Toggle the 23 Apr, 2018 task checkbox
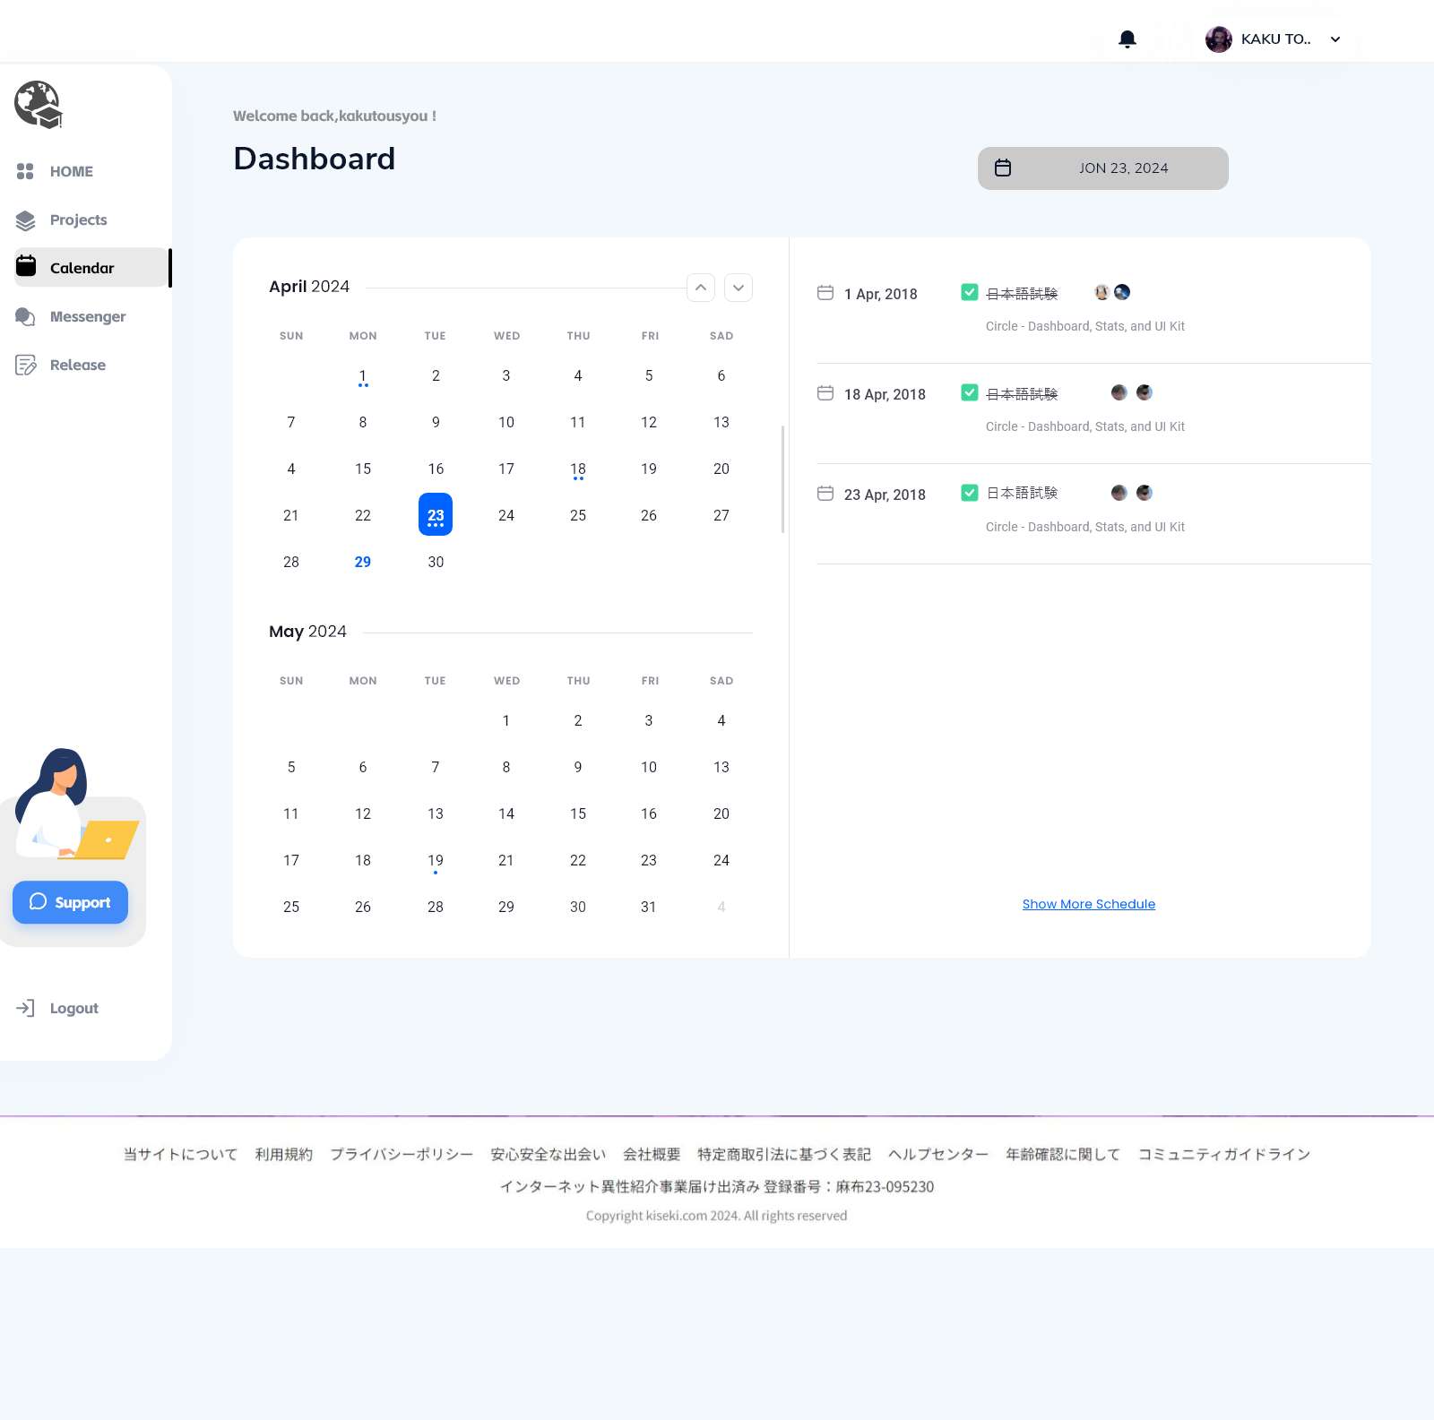This screenshot has width=1434, height=1420. pos(969,493)
